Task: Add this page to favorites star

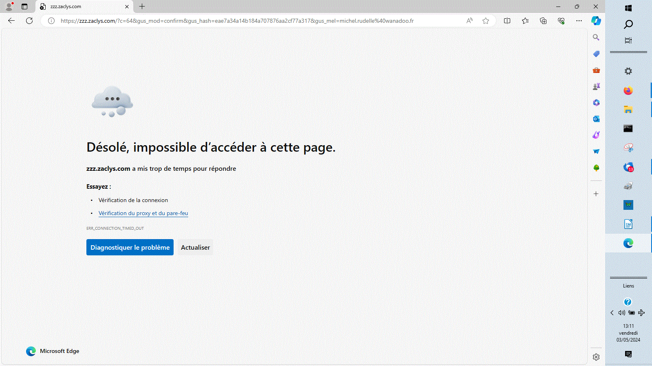Action: pos(486,21)
